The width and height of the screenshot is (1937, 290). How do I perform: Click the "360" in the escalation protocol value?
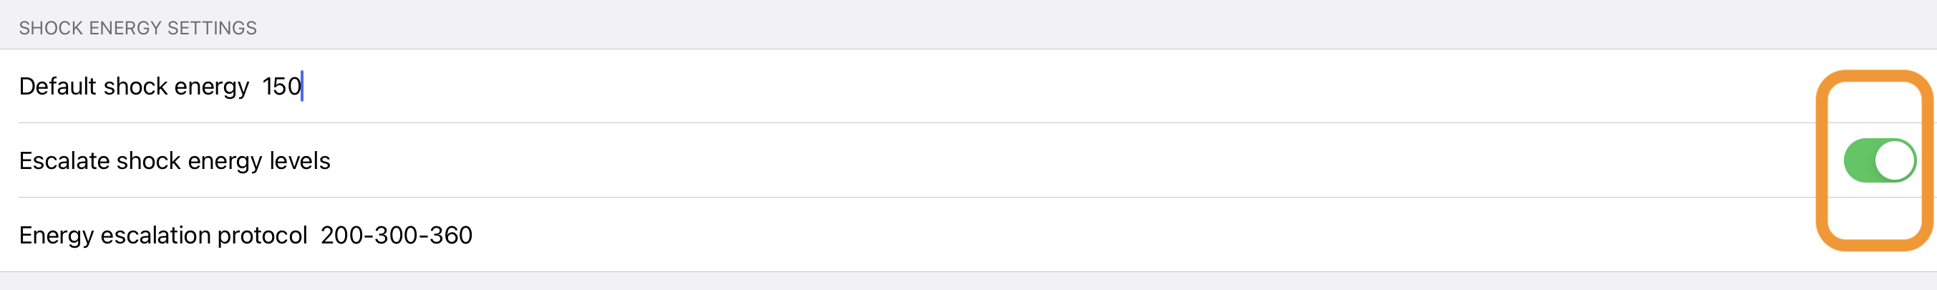(x=450, y=235)
